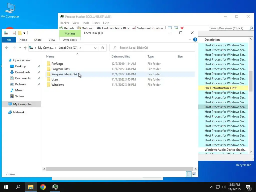The width and height of the screenshot is (256, 192).
Task: Click the My Comp... breadcrumb in address bar
Action: click(x=46, y=48)
